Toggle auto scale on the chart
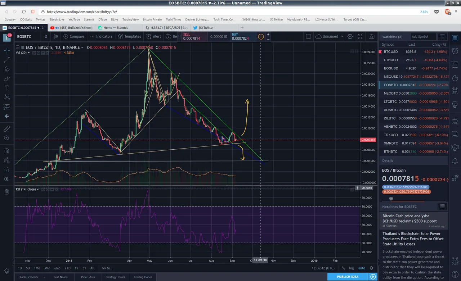The height and width of the screenshot is (281, 461). click(x=362, y=268)
